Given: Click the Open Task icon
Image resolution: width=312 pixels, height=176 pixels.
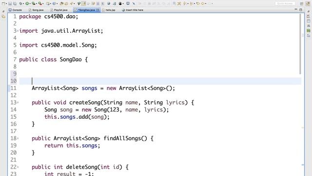Looking at the screenshot, I should coord(66,3).
